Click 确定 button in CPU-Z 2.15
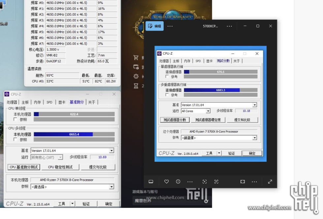Screen dimensions: 323x219 pos(109,204)
